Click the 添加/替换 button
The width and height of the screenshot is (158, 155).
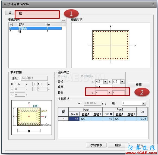pos(96,145)
